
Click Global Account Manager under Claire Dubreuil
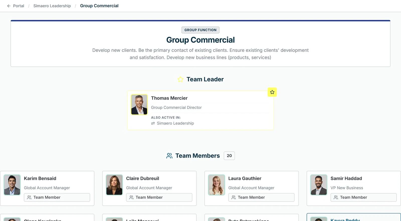coord(149,188)
